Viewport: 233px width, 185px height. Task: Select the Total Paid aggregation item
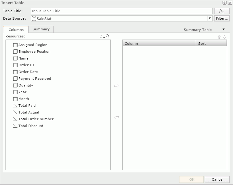(27, 106)
